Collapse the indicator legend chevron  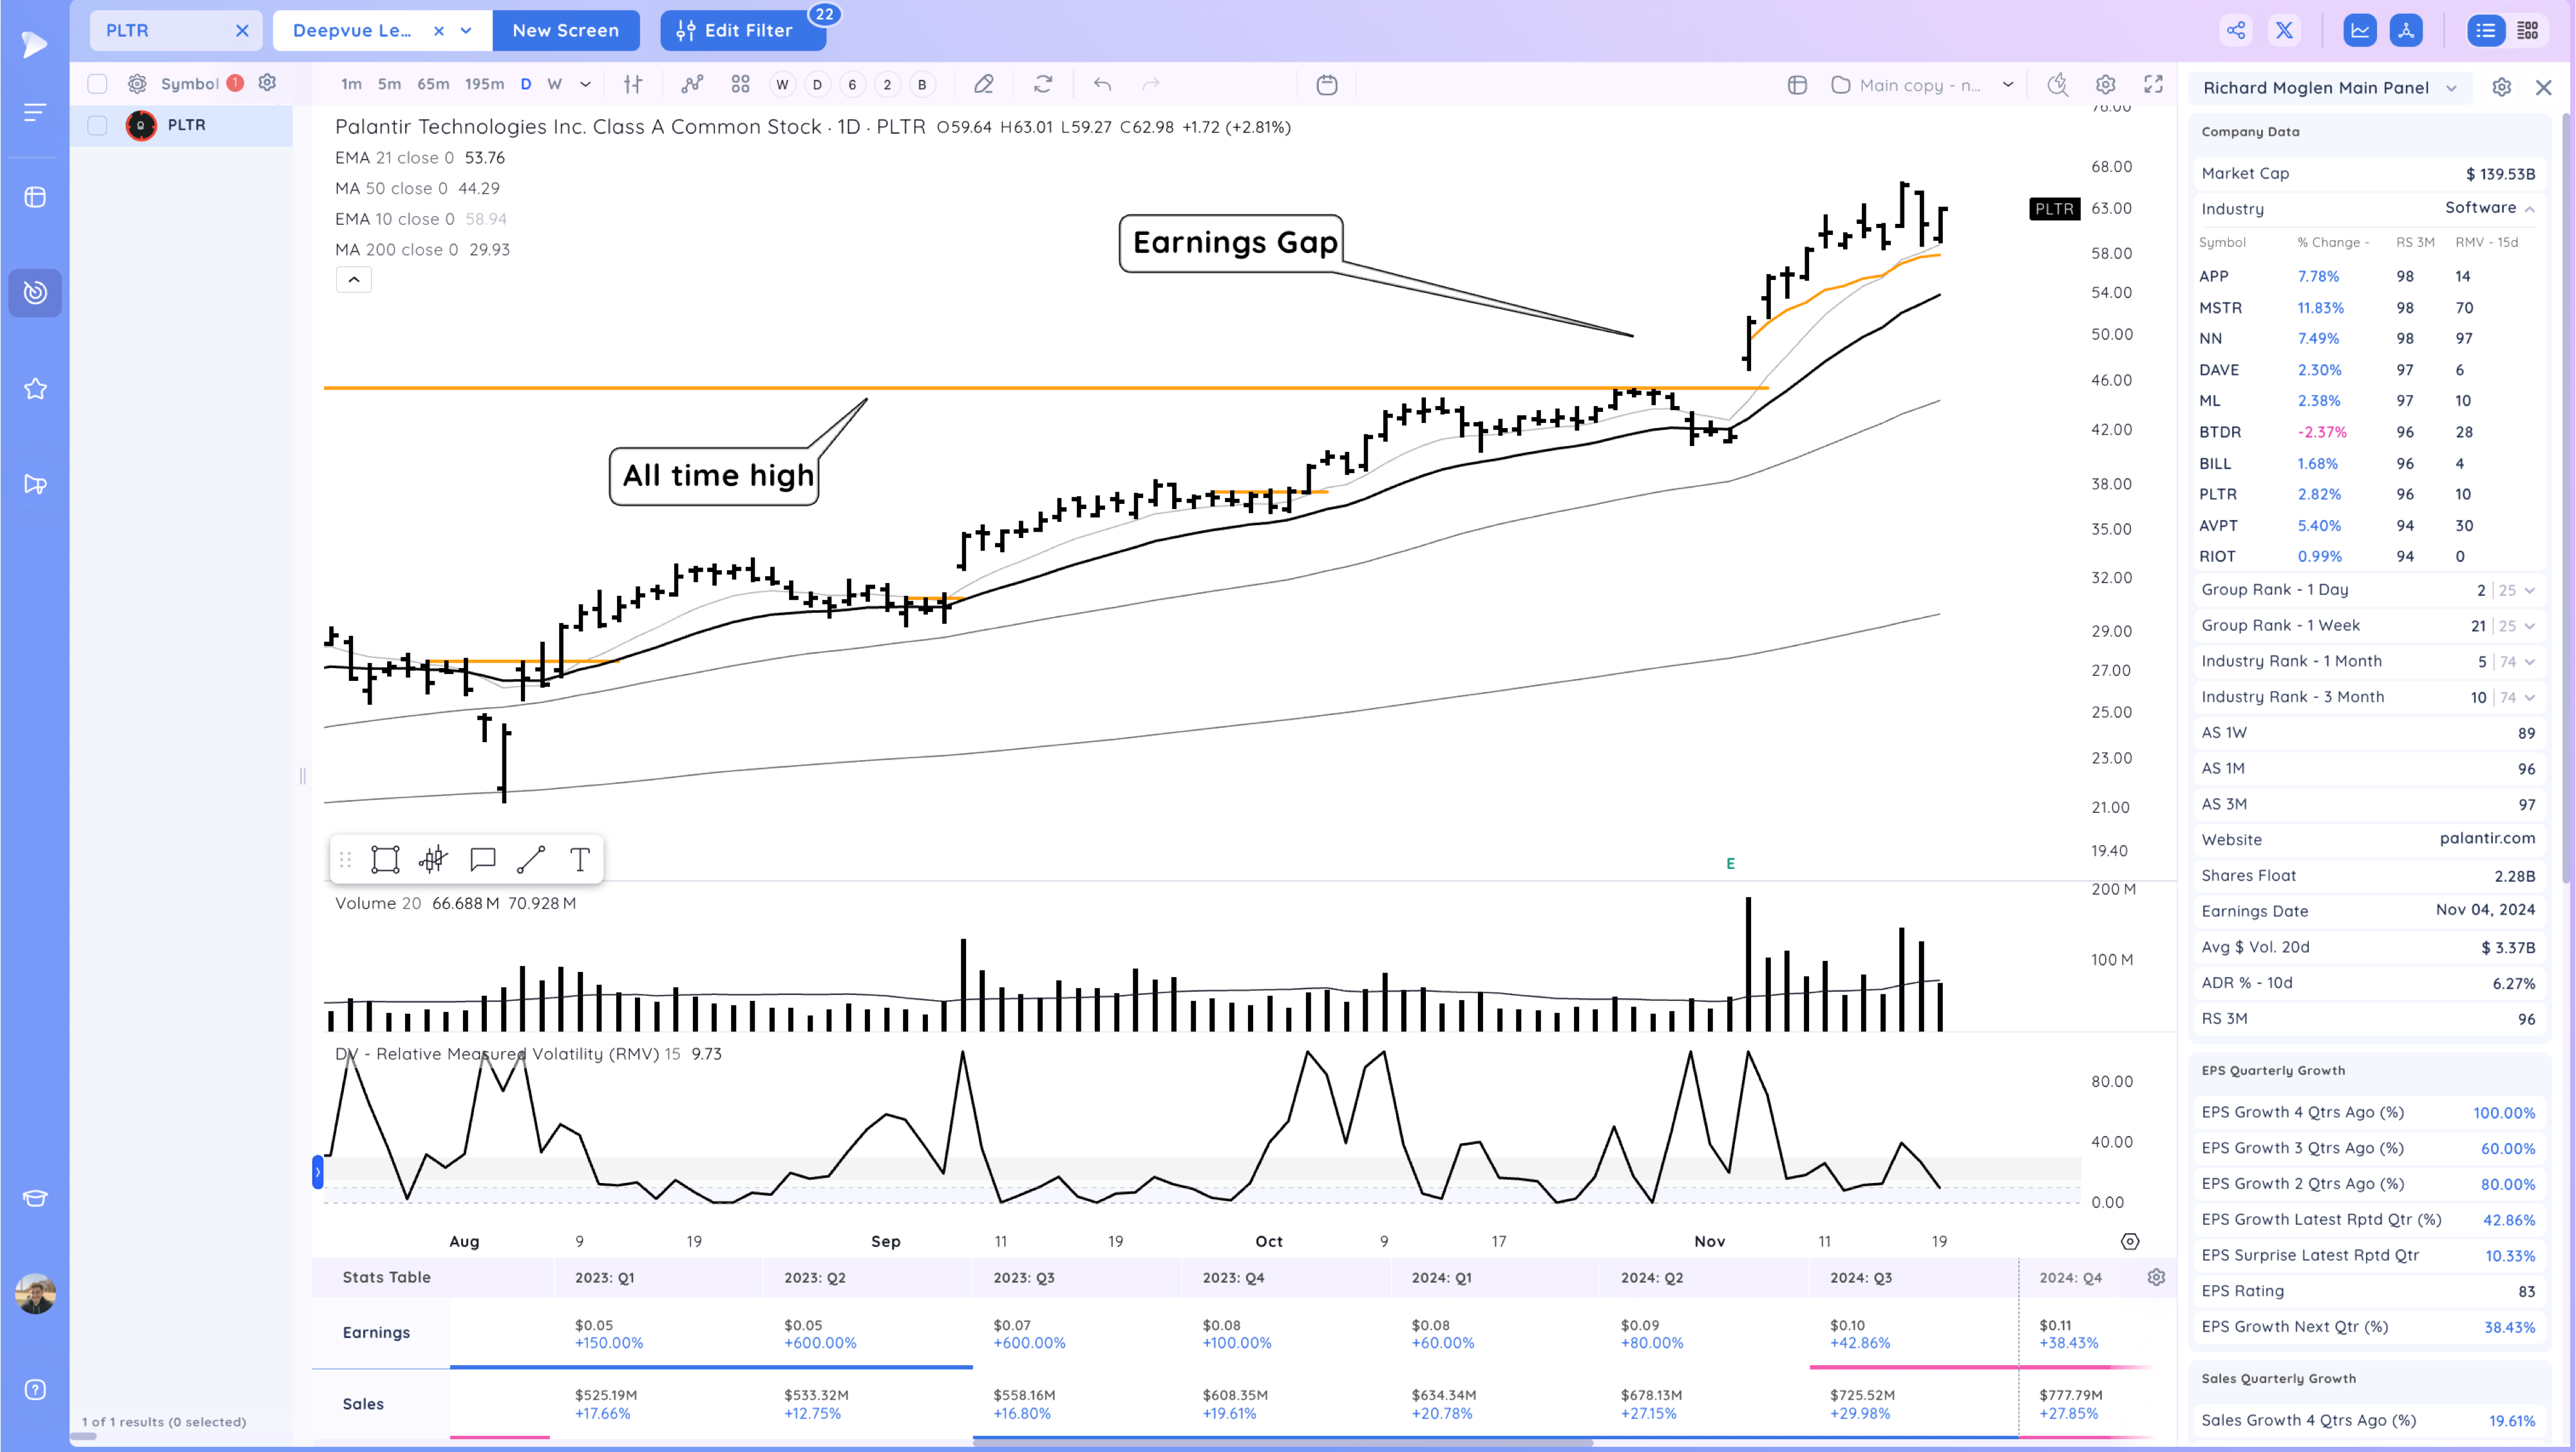pyautogui.click(x=354, y=280)
